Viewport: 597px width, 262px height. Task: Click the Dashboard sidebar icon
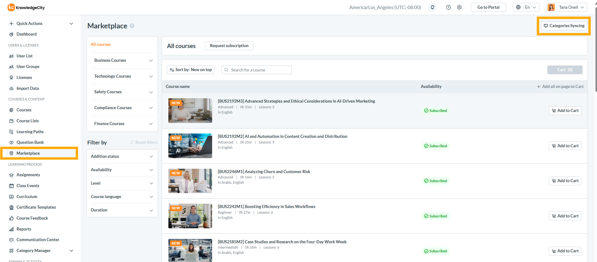(11, 34)
